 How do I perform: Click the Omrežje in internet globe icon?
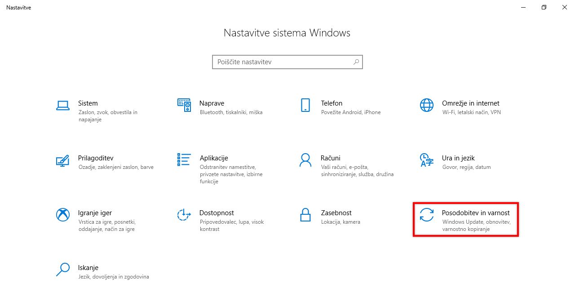(426, 106)
